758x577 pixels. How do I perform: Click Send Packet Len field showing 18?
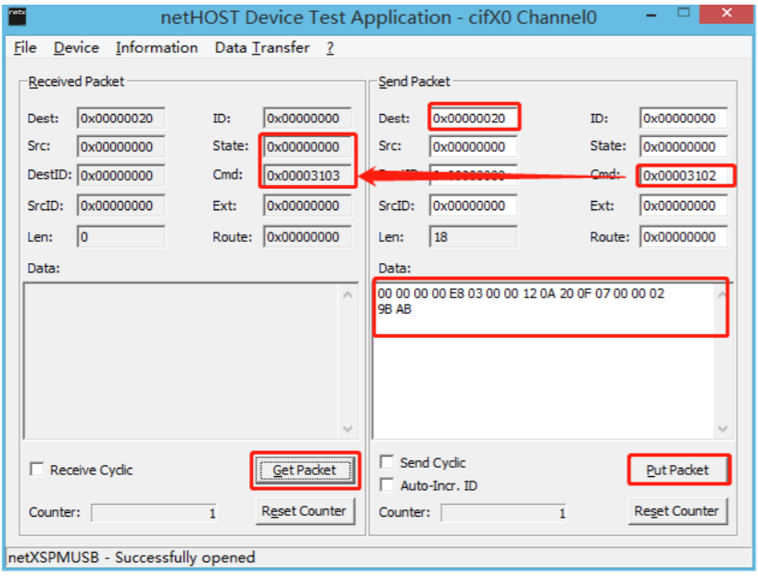click(474, 237)
